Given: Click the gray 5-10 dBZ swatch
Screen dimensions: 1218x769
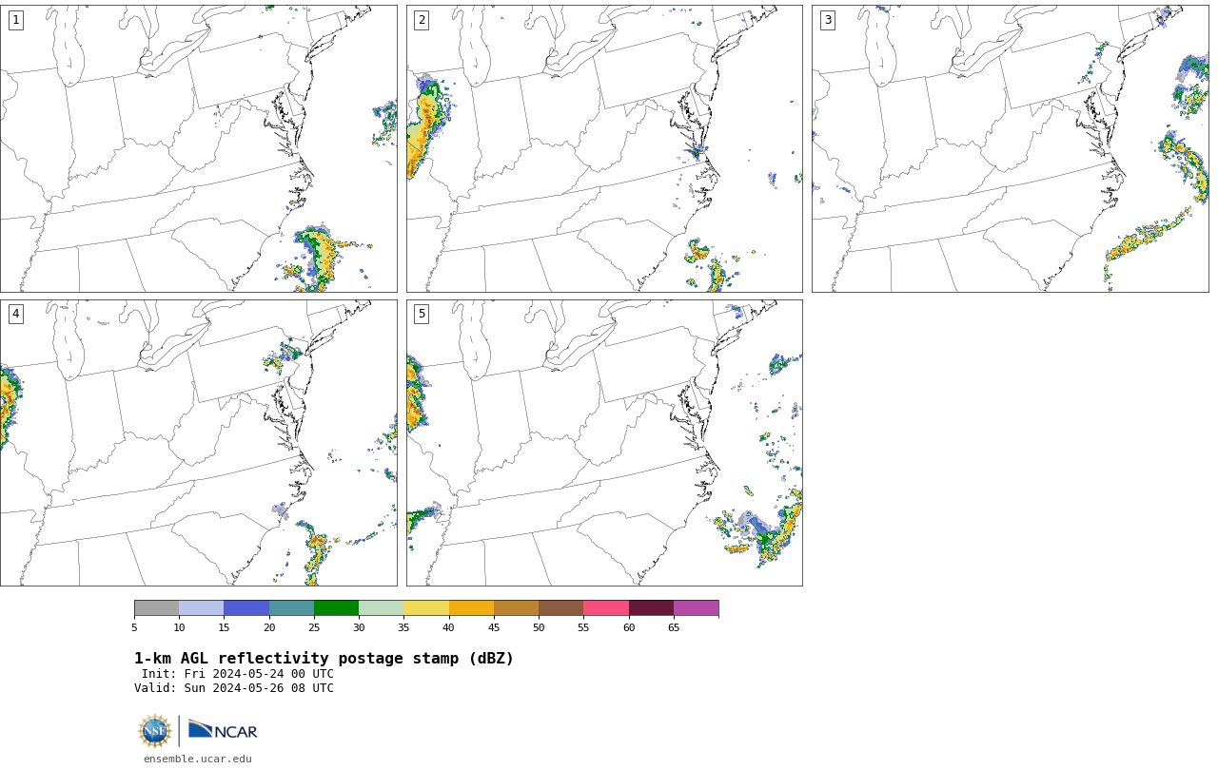Looking at the screenshot, I should point(156,608).
